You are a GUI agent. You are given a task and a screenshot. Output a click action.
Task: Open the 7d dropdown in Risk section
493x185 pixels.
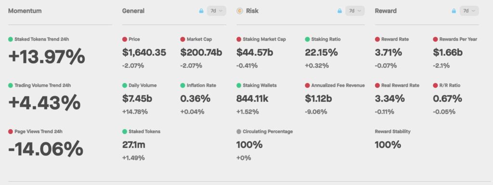[355, 11]
